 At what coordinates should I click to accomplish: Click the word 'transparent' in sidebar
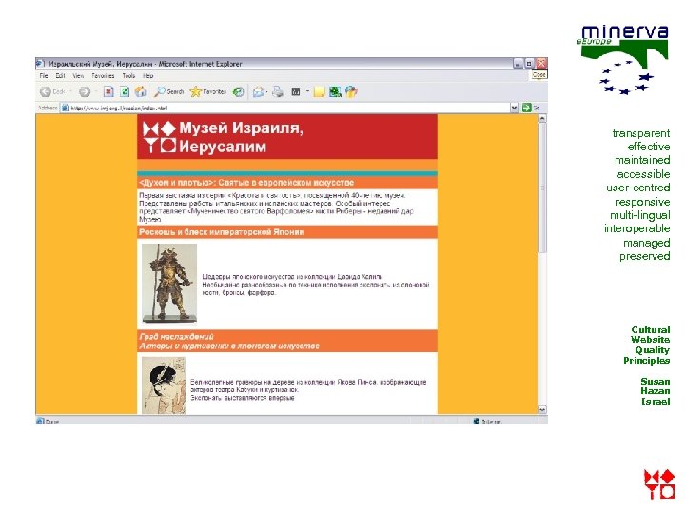pyautogui.click(x=641, y=133)
